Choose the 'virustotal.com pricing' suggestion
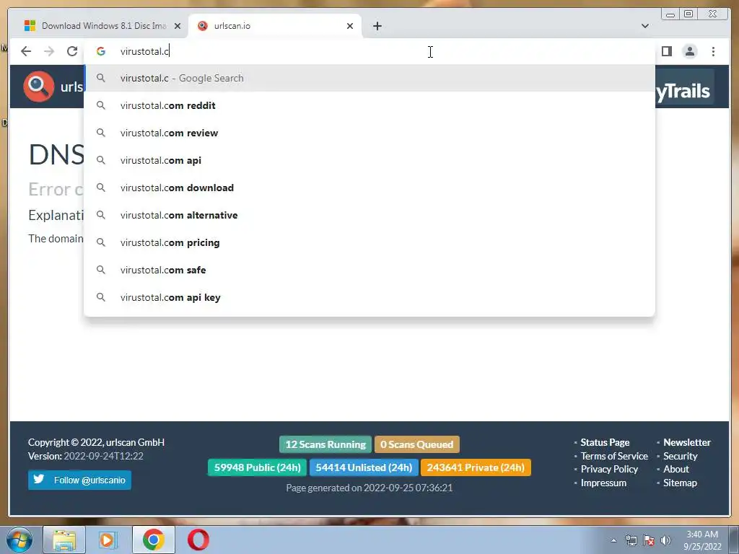The height and width of the screenshot is (554, 739). (369, 242)
